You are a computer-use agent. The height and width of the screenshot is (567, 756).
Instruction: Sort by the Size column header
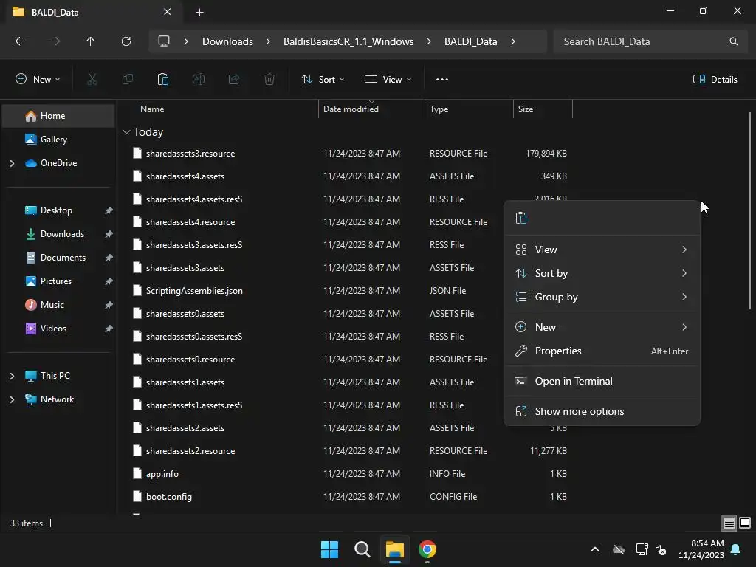click(x=543, y=109)
